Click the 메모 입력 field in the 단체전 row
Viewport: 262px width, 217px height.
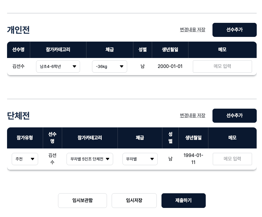pyautogui.click(x=232, y=159)
